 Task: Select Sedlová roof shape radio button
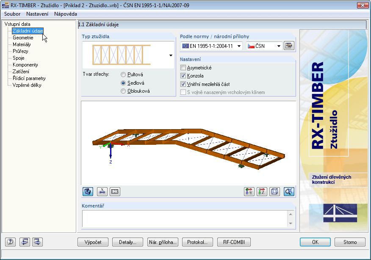pos(123,83)
